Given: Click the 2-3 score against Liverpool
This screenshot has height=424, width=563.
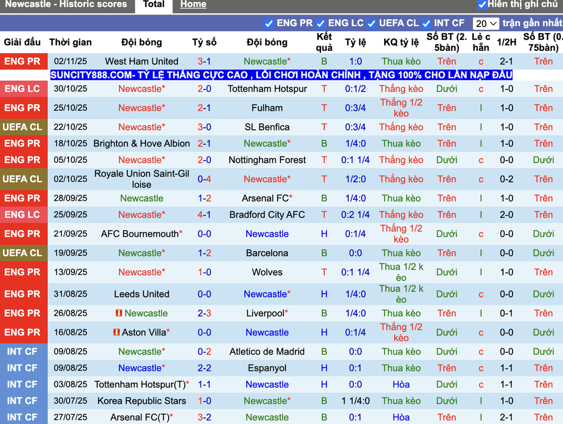Looking at the screenshot, I should [204, 313].
